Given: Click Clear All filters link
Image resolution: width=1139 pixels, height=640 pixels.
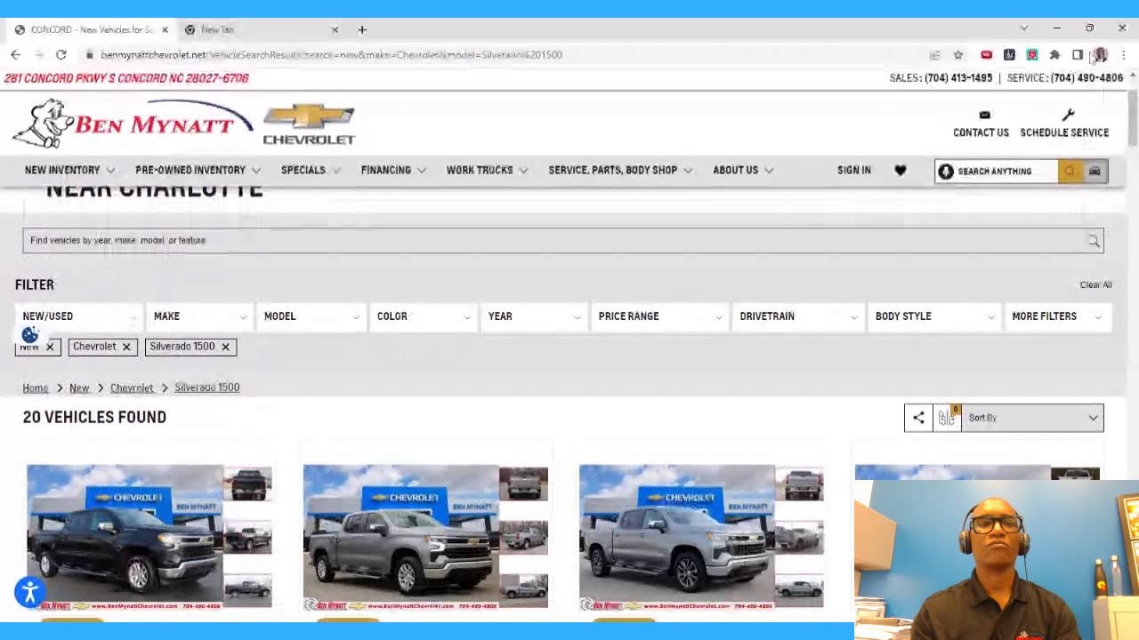Looking at the screenshot, I should click(1095, 284).
